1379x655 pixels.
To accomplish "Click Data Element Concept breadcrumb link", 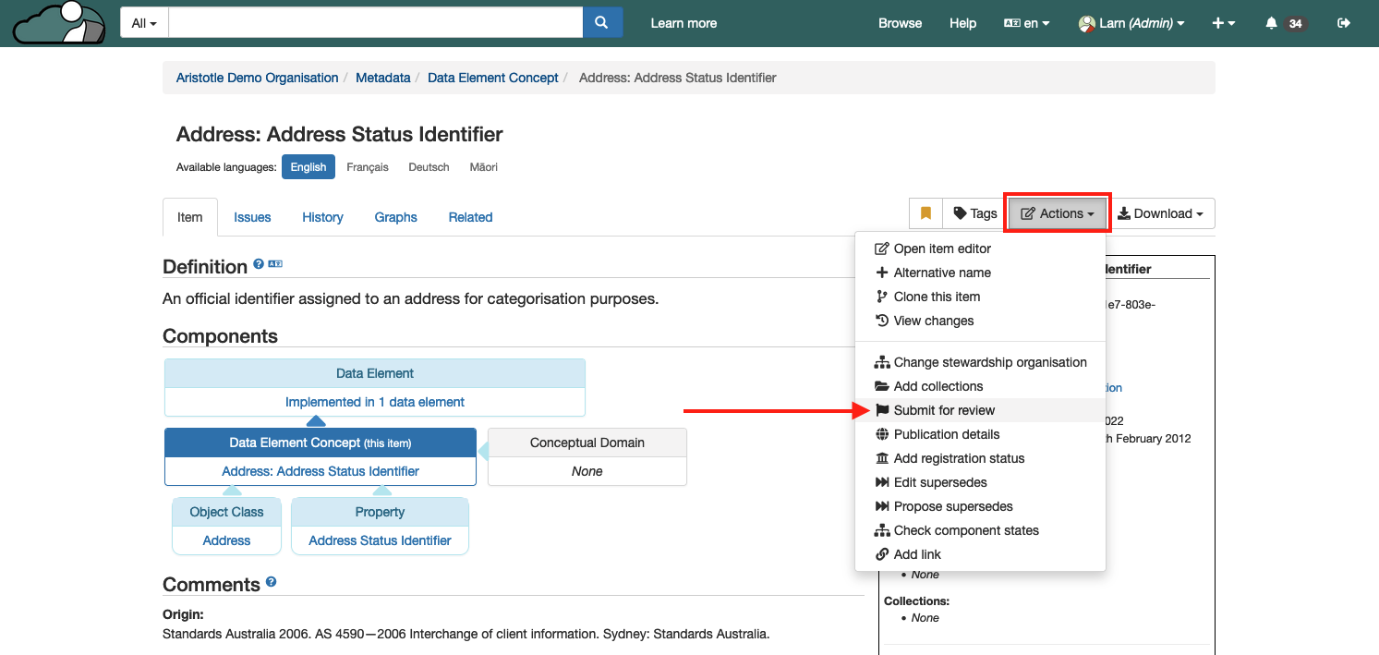I will (492, 78).
